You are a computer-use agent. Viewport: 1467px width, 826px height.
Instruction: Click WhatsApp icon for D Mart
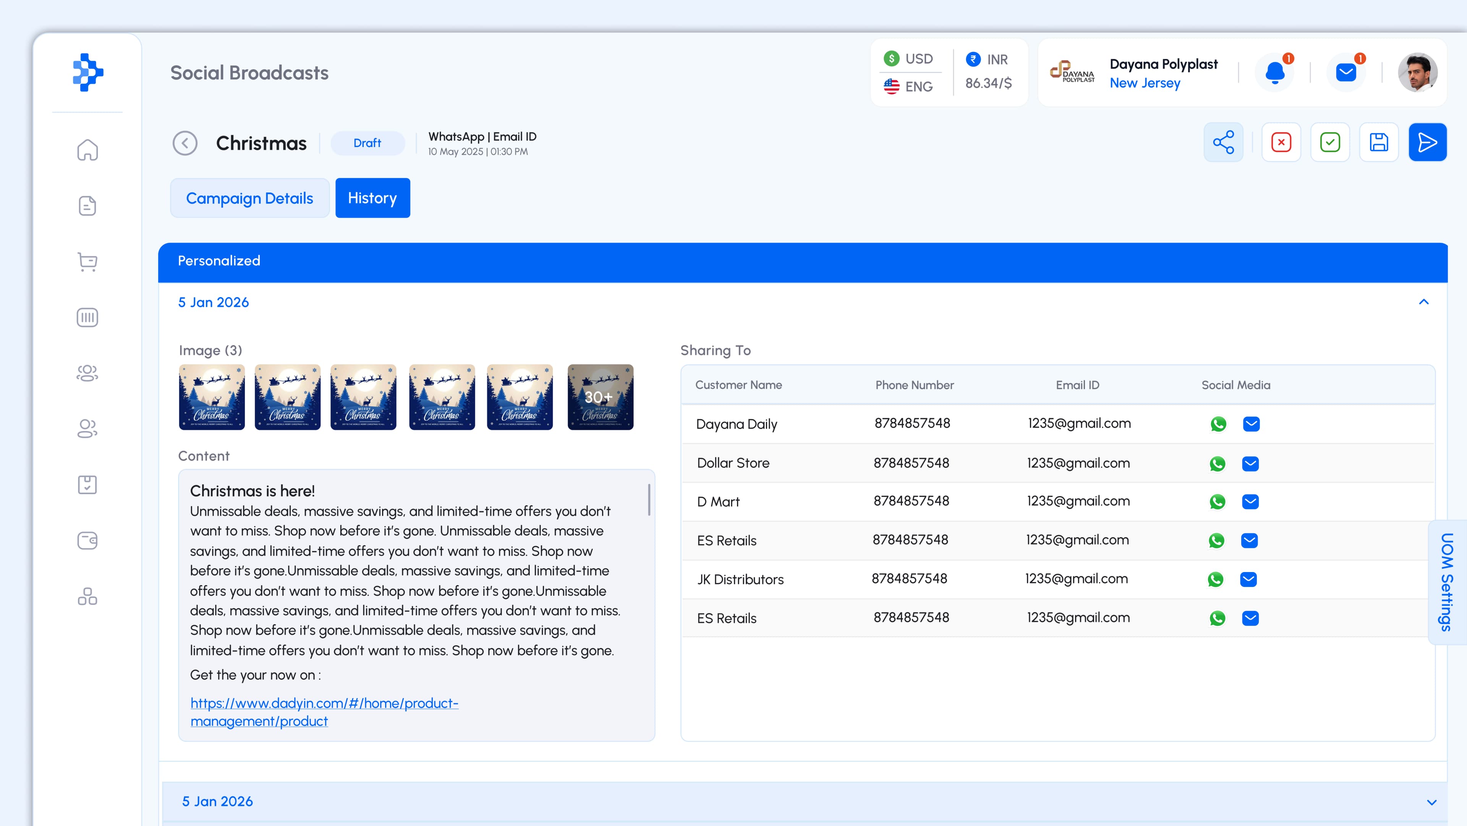1218,501
